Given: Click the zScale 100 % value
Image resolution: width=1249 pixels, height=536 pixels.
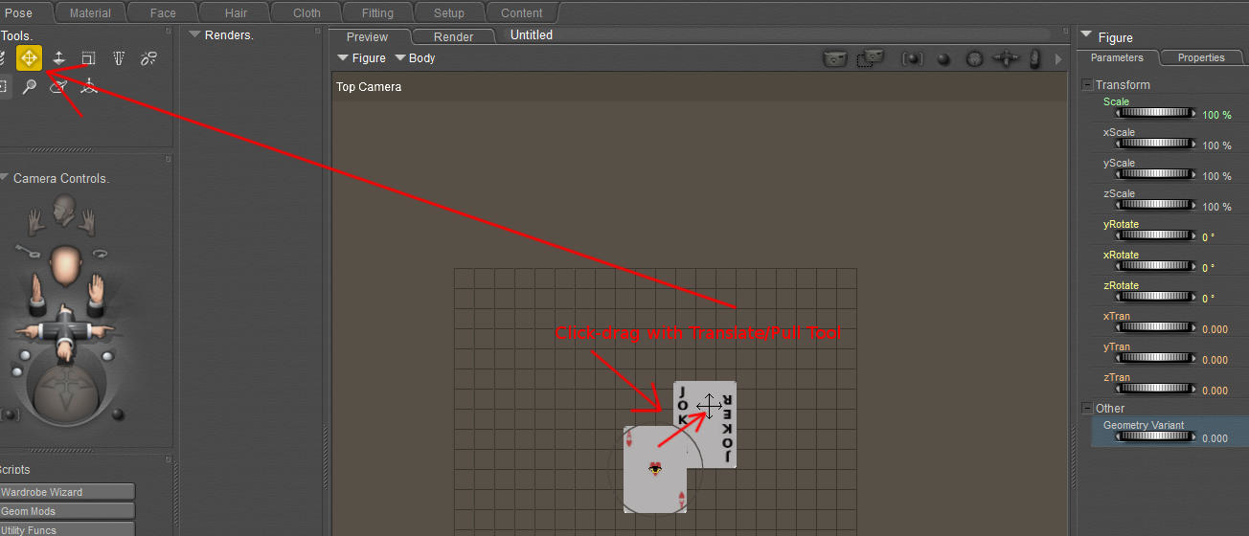Looking at the screenshot, I should click(x=1217, y=207).
